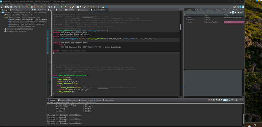
Task: Open the search magnifier icon at top right
Action: 231,7
